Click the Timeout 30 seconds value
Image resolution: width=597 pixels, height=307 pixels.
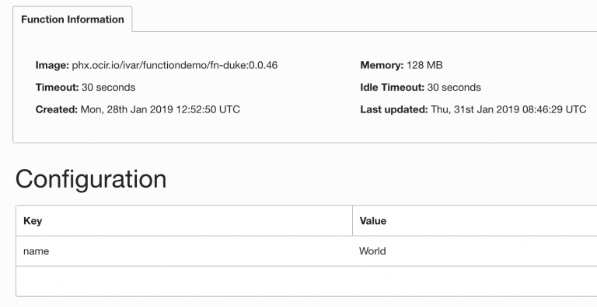point(109,88)
